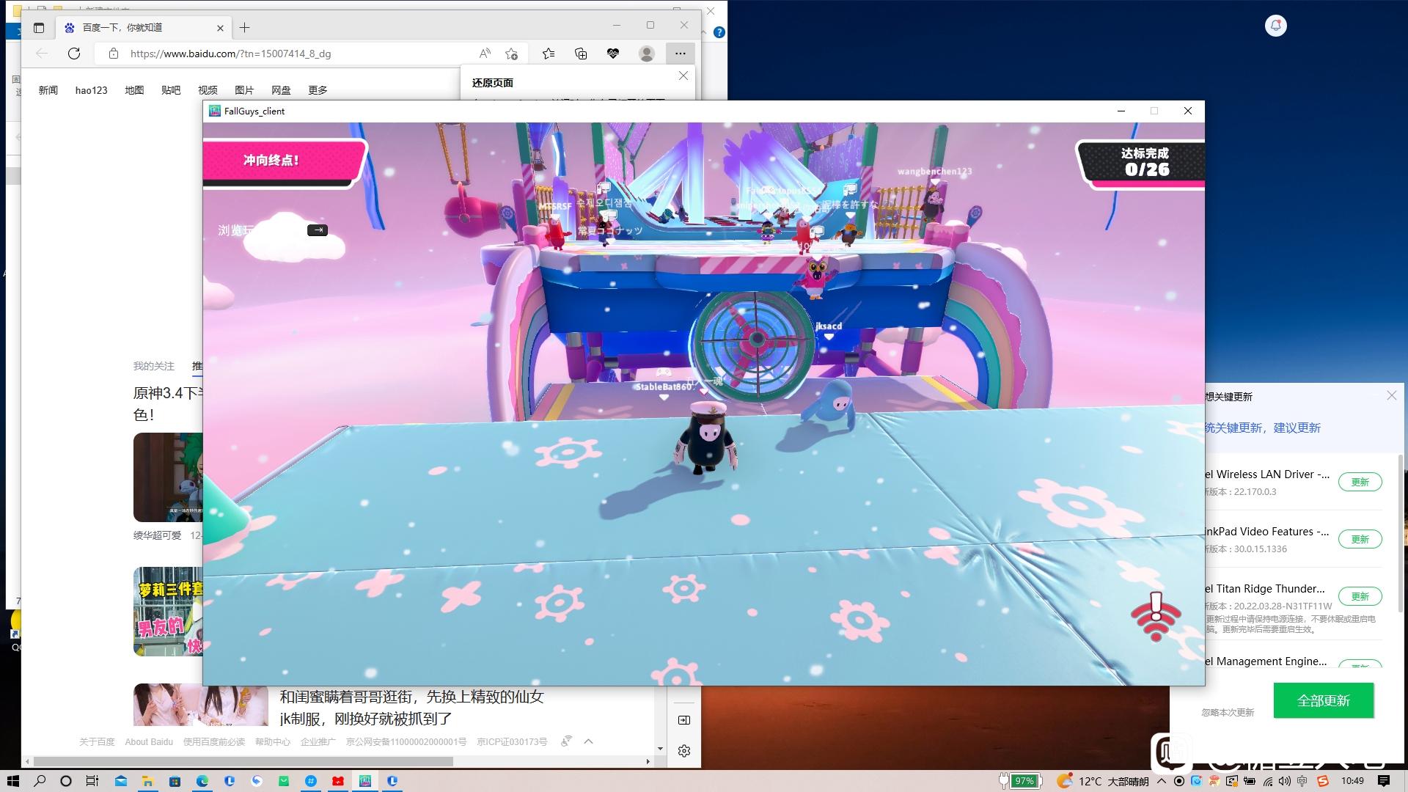Open taskbar search

pos(40,781)
